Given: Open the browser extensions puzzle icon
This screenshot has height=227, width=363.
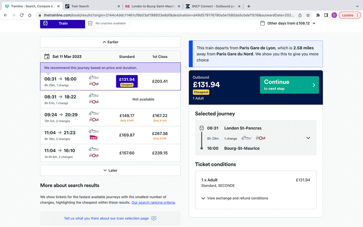Looking at the screenshot, I should click(x=318, y=15).
